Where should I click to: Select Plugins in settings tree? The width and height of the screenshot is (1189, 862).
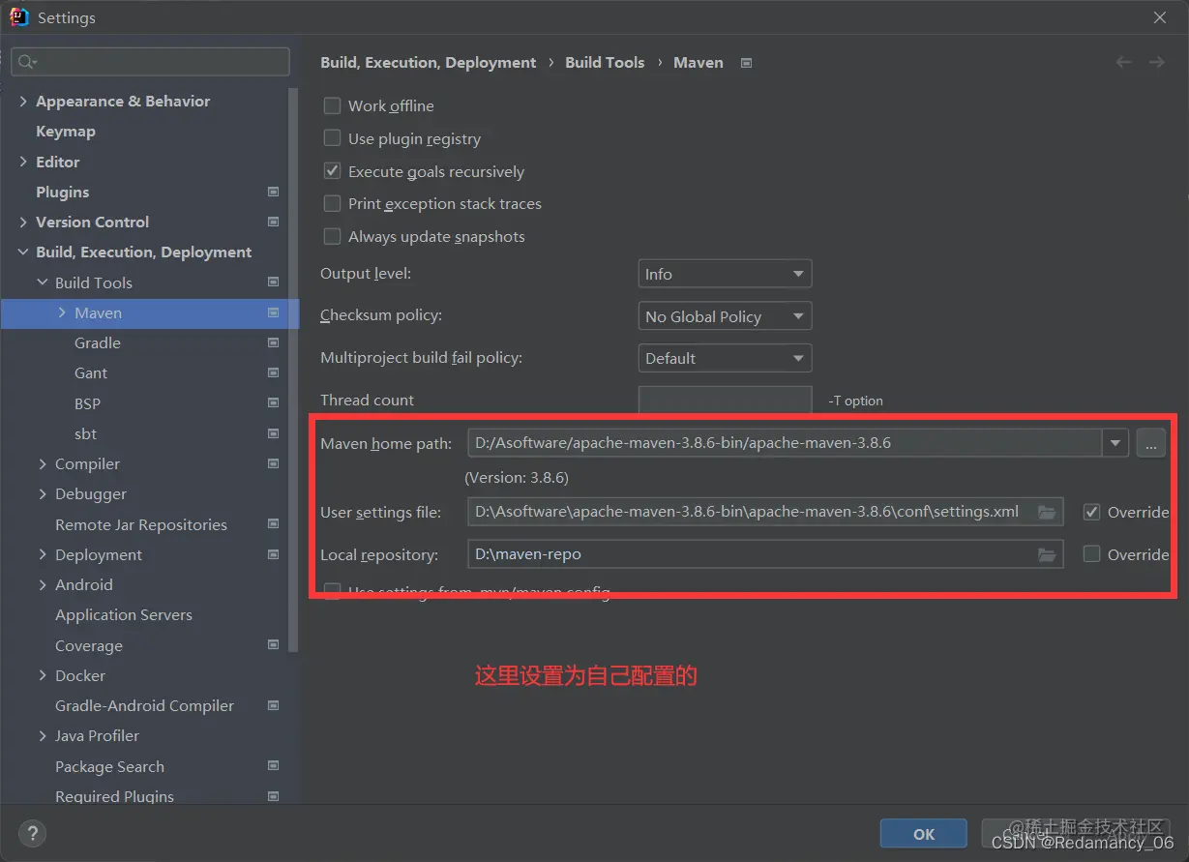62,192
